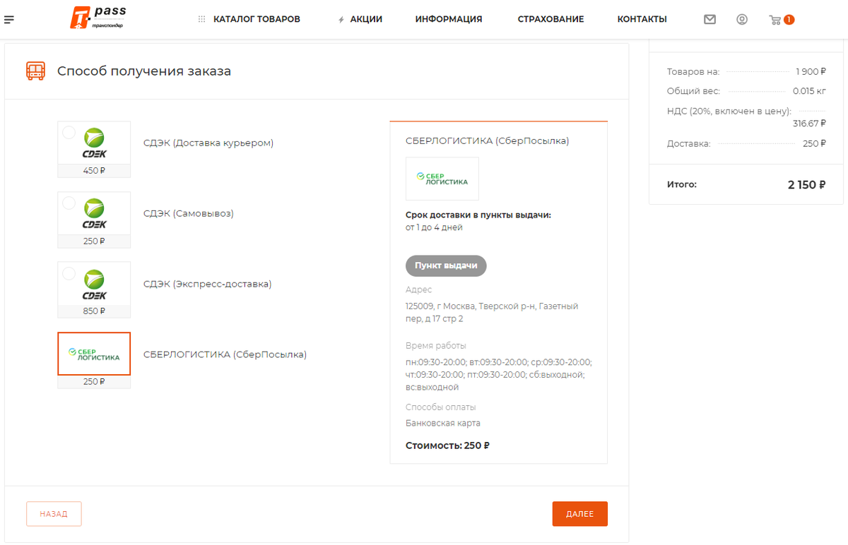Select the СДЭК (Самовывоз) radio button
The width and height of the screenshot is (848, 545).
point(69,203)
